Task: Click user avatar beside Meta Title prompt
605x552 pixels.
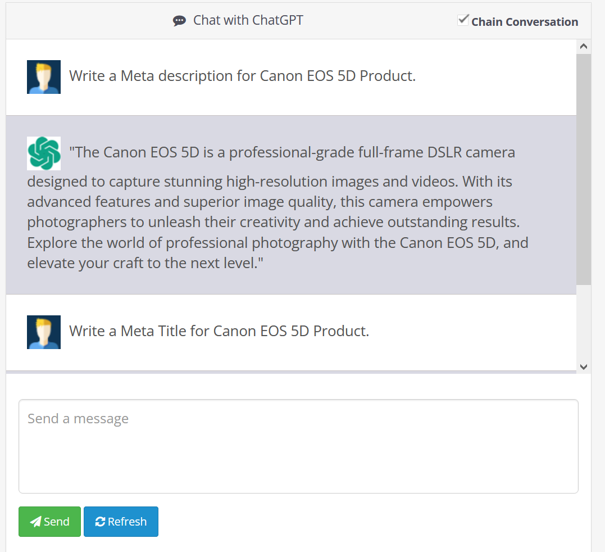Action: coord(44,332)
